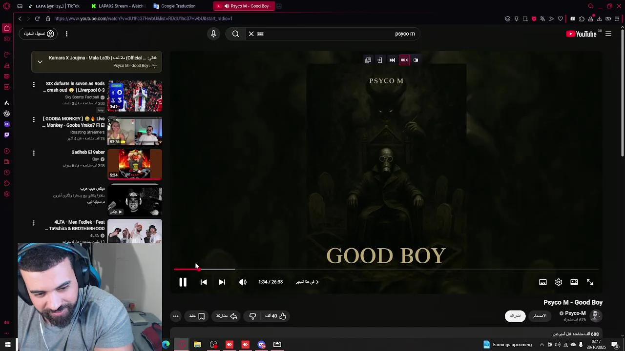Open the on-screen keyboard icon in search
Screen dimensions: 625x351
[260, 34]
